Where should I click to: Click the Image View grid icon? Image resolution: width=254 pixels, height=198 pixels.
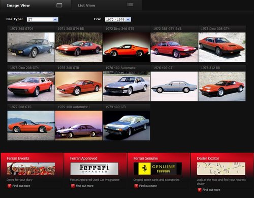click(x=59, y=6)
